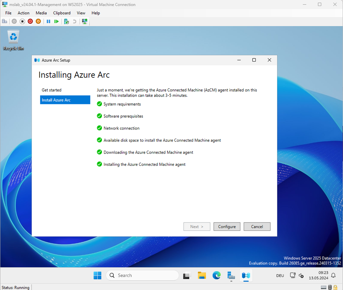The width and height of the screenshot is (343, 290).
Task: Click the Configure button
Action: [227, 227]
